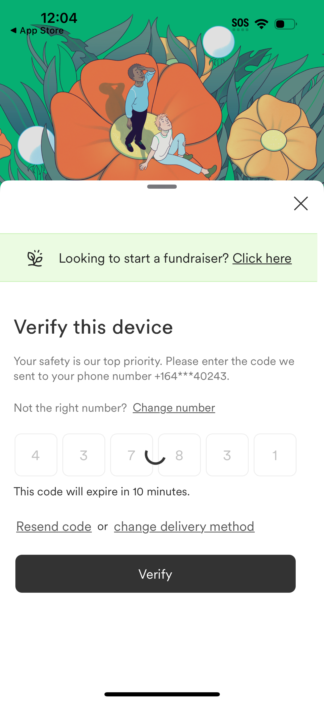Tap the SOS signal indicator
The width and height of the screenshot is (324, 703).
pos(240,23)
